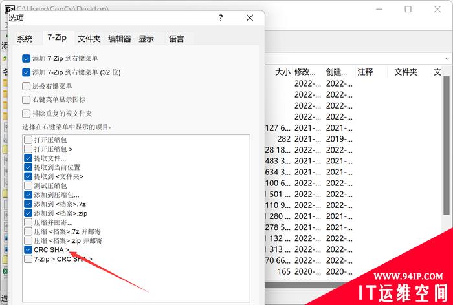Viewport: 453px width, 305px height.
Task: Click the 文件夹 column header
Action: coord(406,72)
